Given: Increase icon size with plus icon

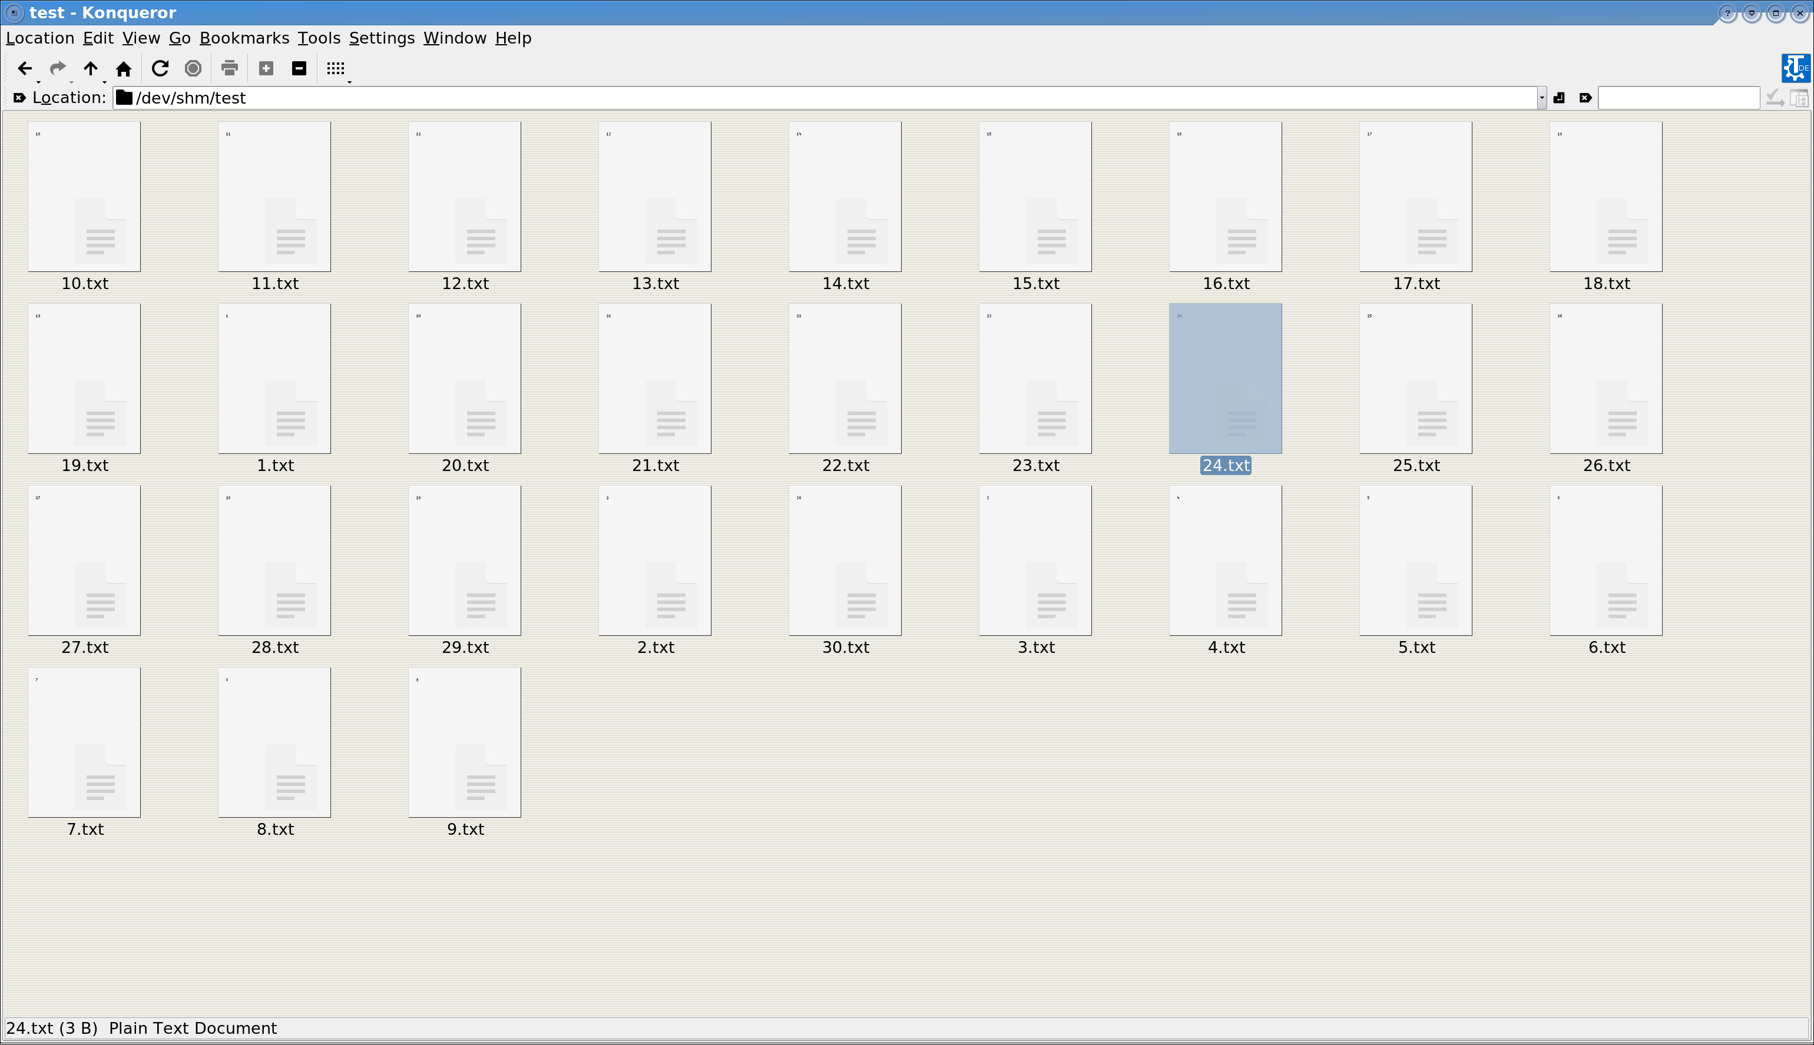Looking at the screenshot, I should pos(266,68).
